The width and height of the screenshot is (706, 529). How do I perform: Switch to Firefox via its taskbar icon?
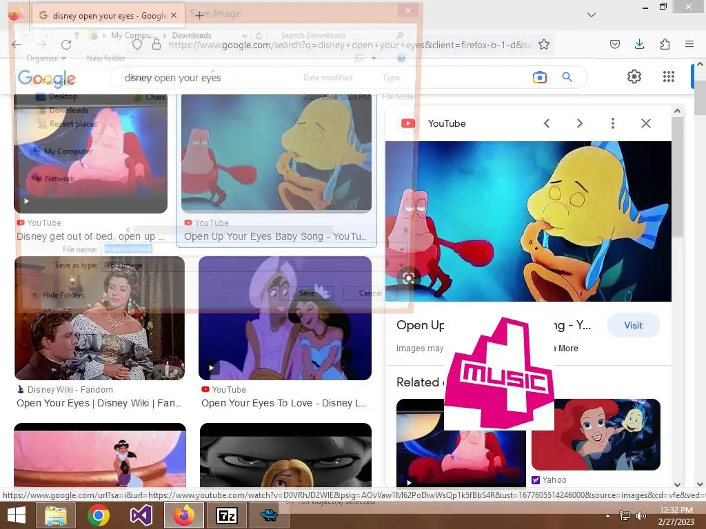pos(183,515)
